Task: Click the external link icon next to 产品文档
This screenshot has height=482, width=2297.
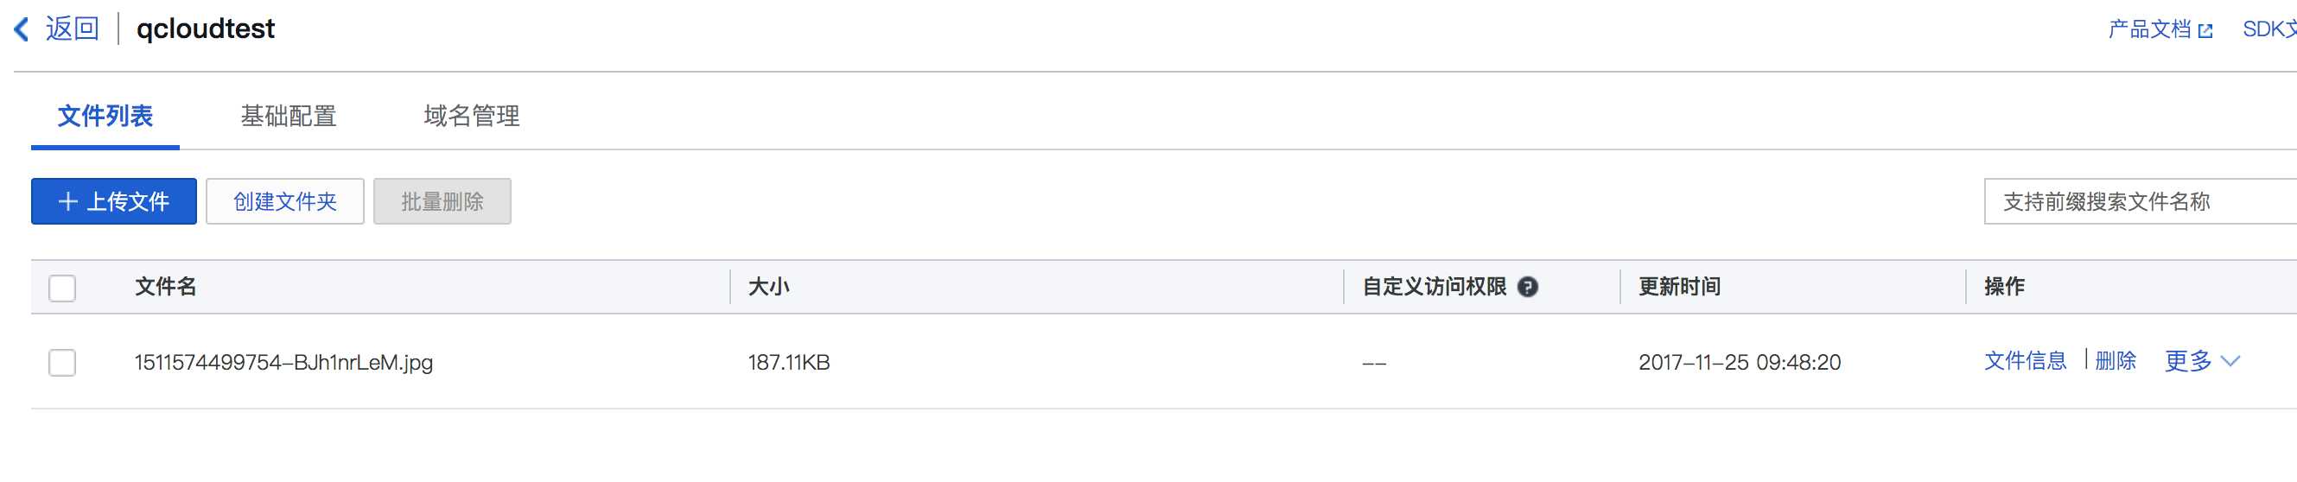Action: pyautogui.click(x=2205, y=31)
